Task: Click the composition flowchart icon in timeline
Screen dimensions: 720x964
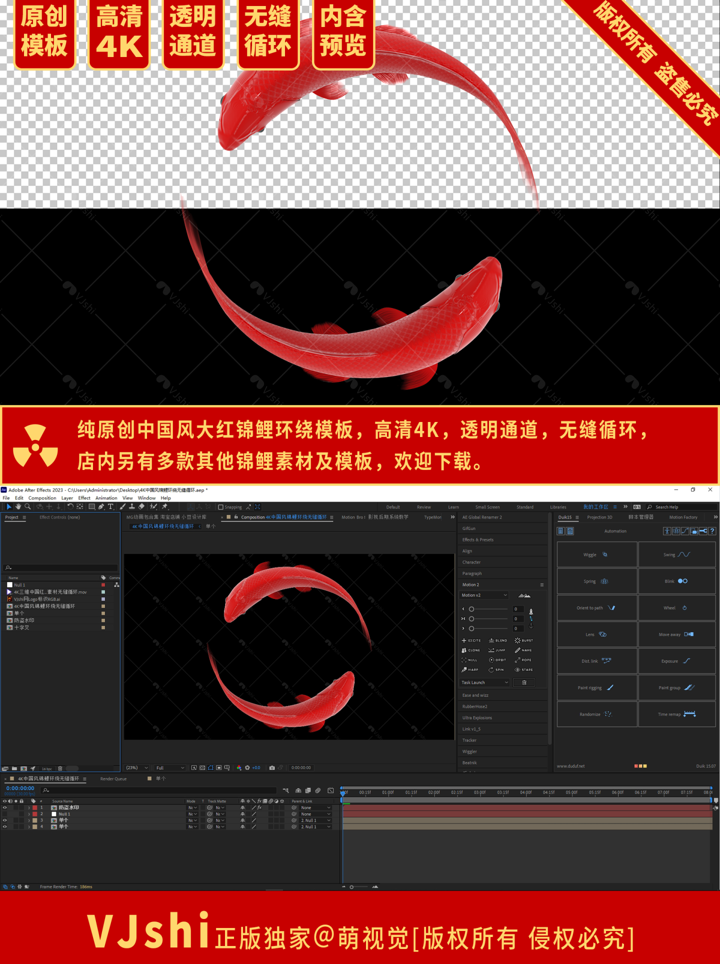Action: point(285,790)
